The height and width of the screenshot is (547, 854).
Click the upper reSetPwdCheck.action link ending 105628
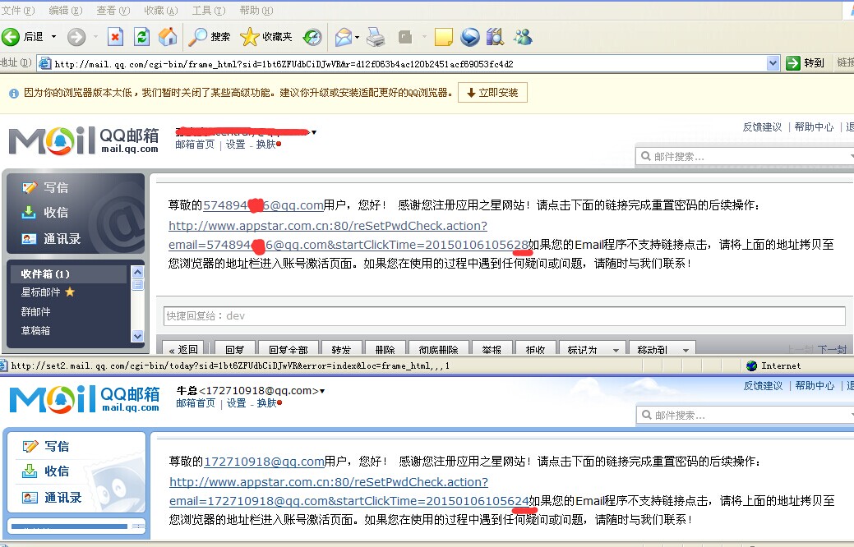[x=349, y=235]
